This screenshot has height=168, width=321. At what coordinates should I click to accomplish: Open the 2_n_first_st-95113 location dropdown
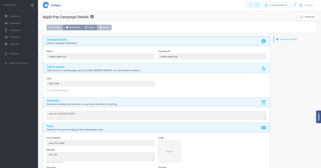pyautogui.click(x=277, y=5)
